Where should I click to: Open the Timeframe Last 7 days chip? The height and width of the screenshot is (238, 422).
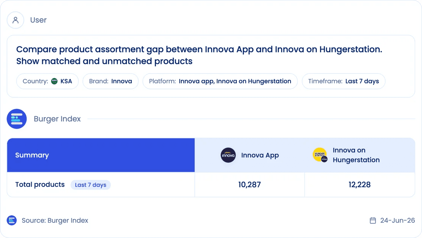click(343, 81)
